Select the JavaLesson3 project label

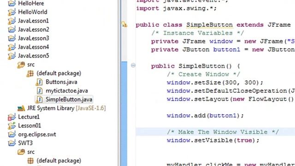tap(34, 38)
